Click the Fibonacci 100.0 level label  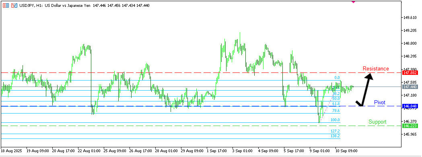click(336, 120)
